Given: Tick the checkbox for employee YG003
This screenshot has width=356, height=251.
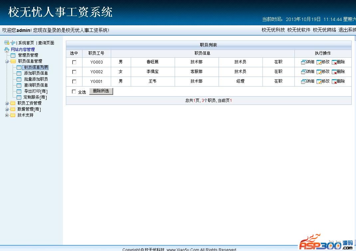Looking at the screenshot, I should click(74, 62).
